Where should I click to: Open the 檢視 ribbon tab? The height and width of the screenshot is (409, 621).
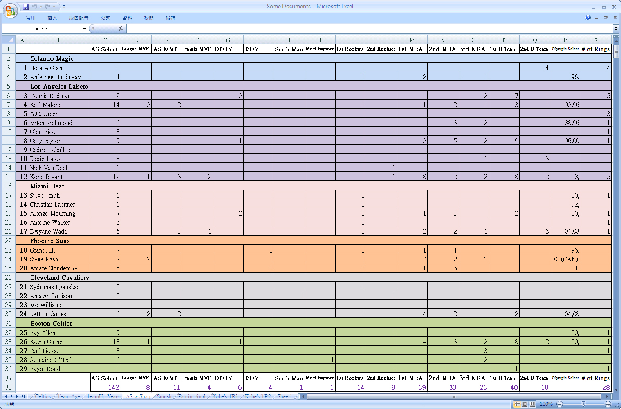point(170,18)
